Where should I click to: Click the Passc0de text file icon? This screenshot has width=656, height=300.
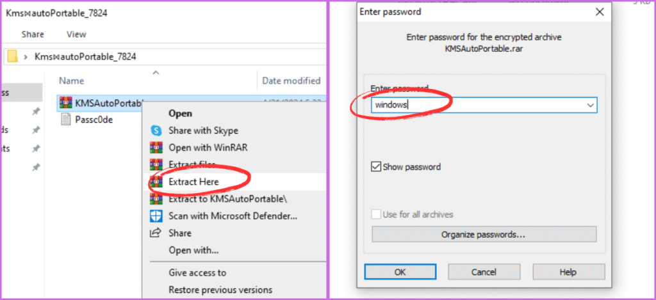pos(65,120)
